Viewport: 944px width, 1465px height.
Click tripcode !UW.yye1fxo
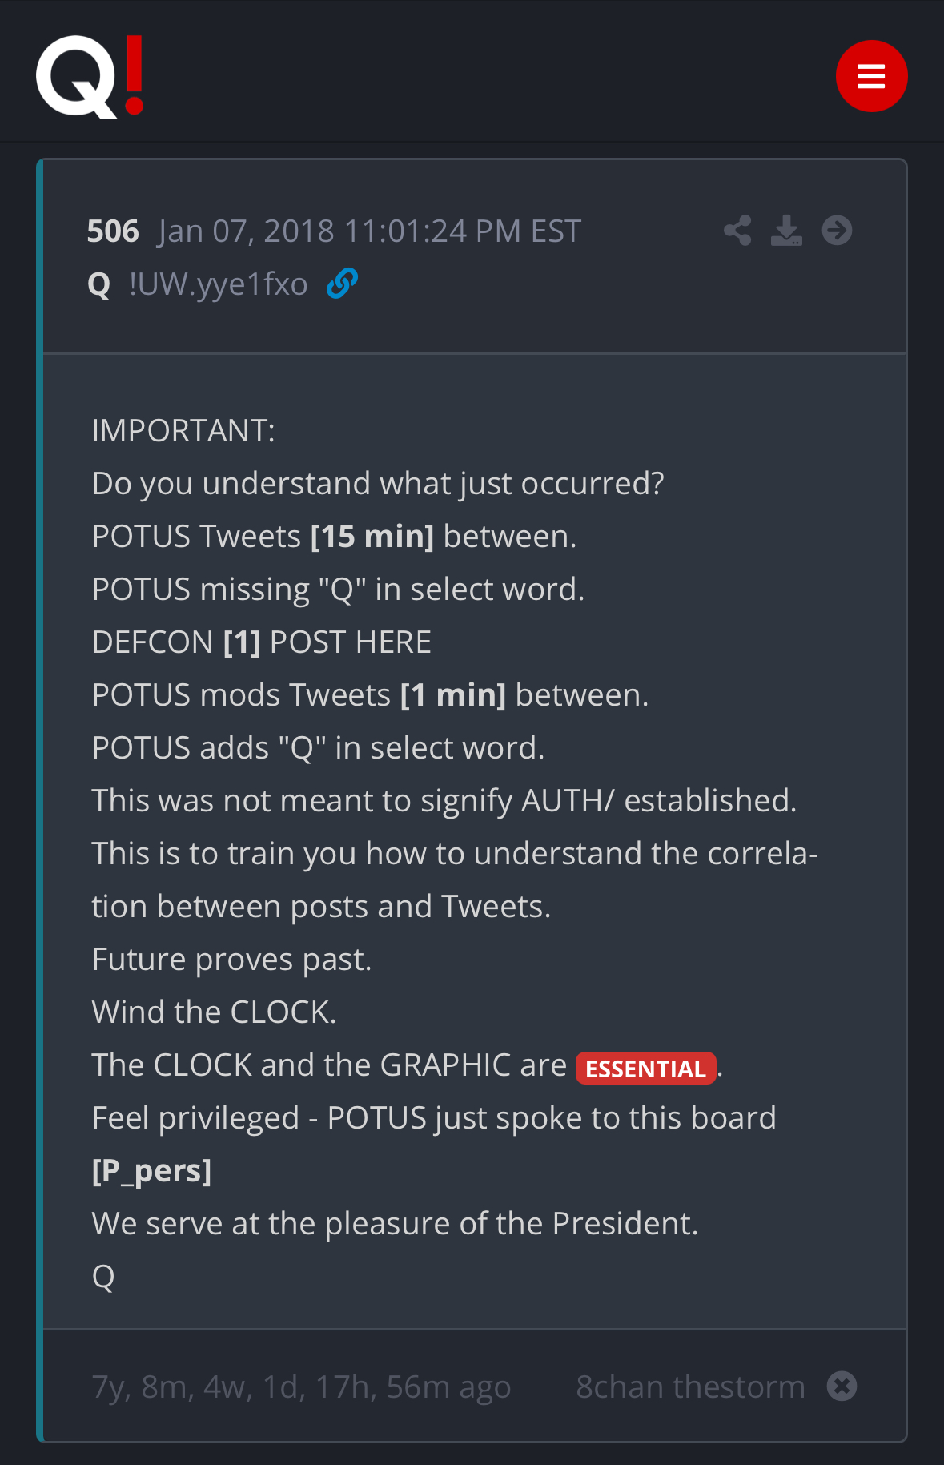218,284
